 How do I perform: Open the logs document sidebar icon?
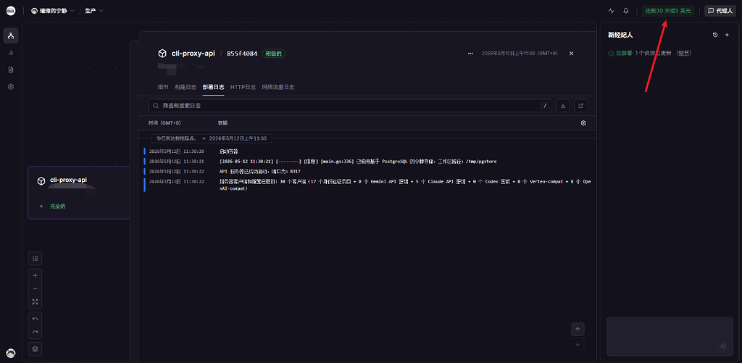[11, 70]
